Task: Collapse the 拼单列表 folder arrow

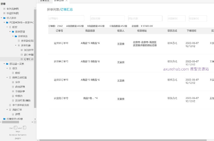Action: point(13,36)
